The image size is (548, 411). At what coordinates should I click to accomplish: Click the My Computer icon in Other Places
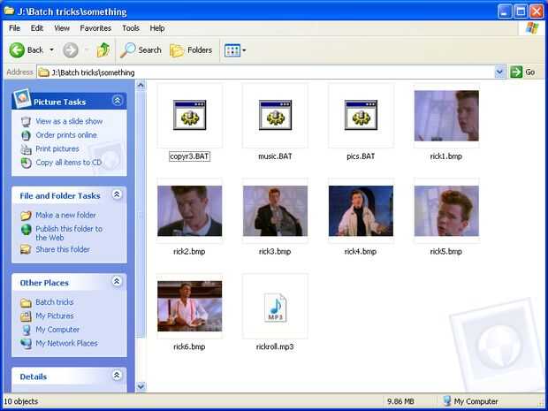point(27,330)
